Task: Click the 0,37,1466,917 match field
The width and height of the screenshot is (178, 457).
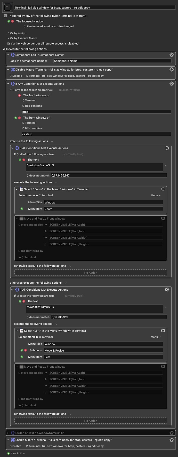Action: [x=109, y=175]
